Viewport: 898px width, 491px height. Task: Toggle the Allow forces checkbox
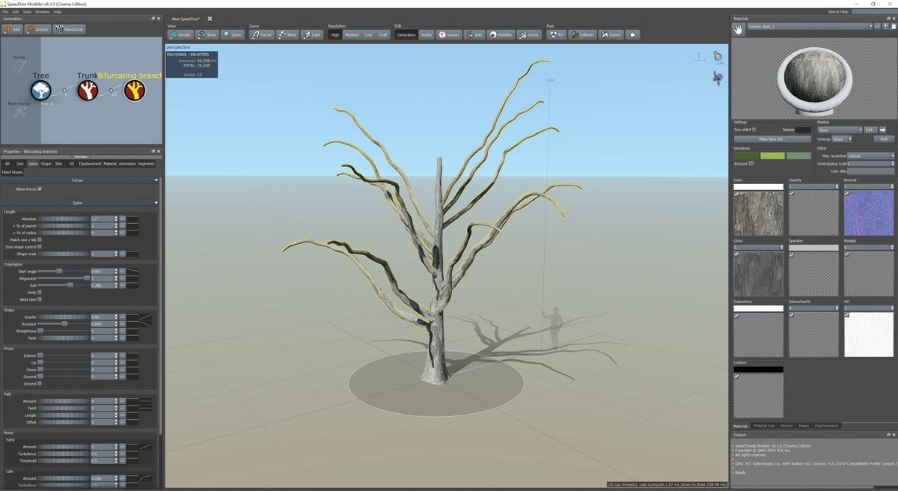coord(40,189)
